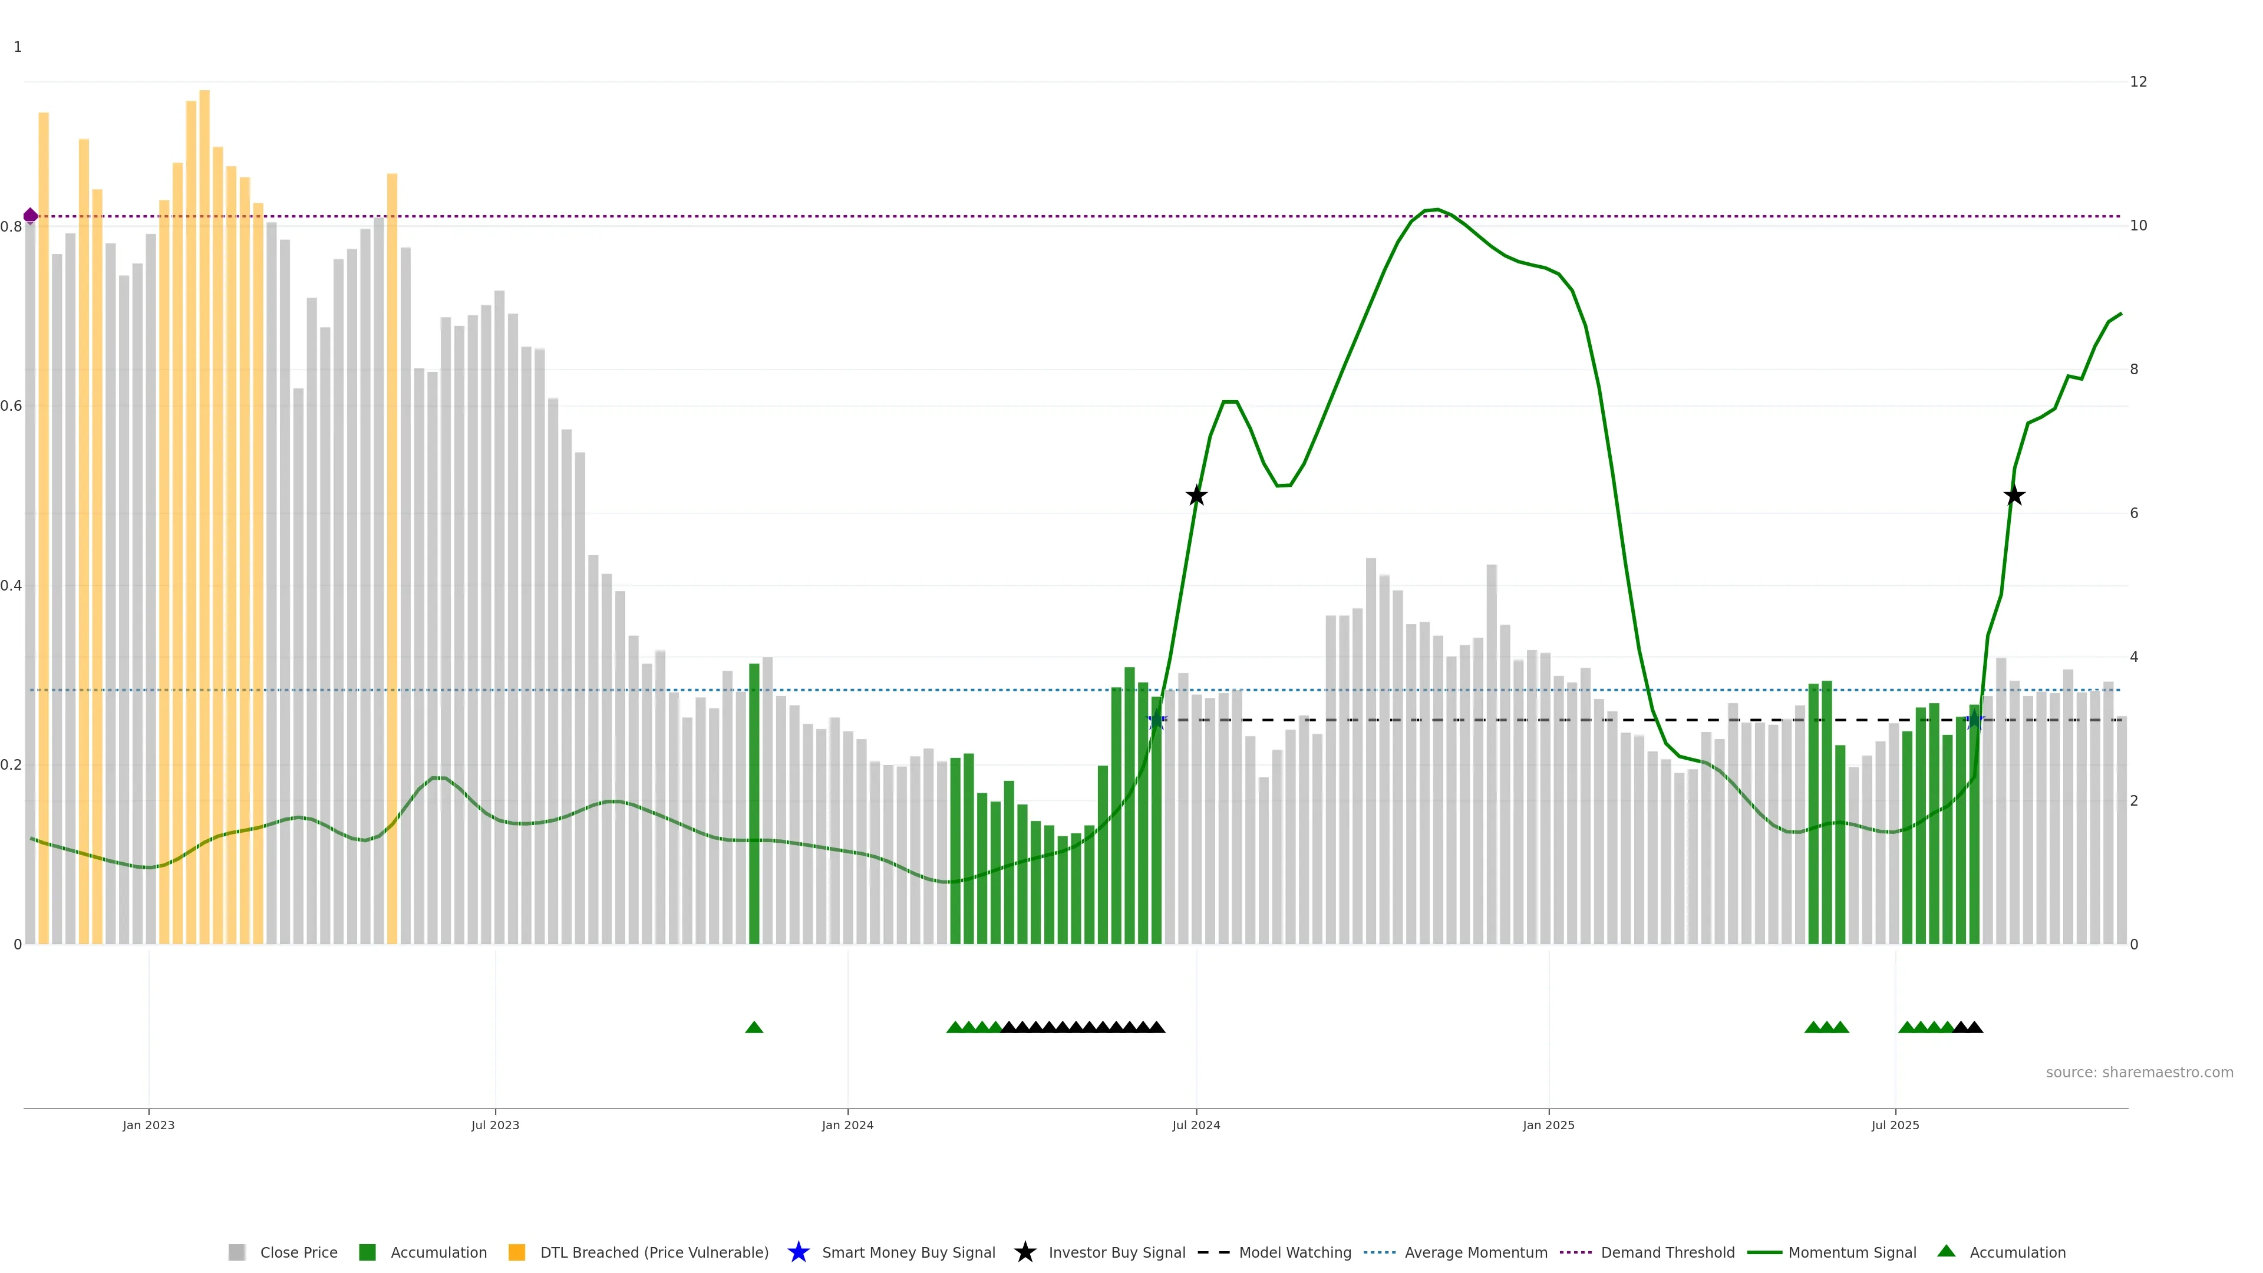Click the orange DTL Breached swatch
Viewport: 2263px width, 1273px height.
point(517,1253)
